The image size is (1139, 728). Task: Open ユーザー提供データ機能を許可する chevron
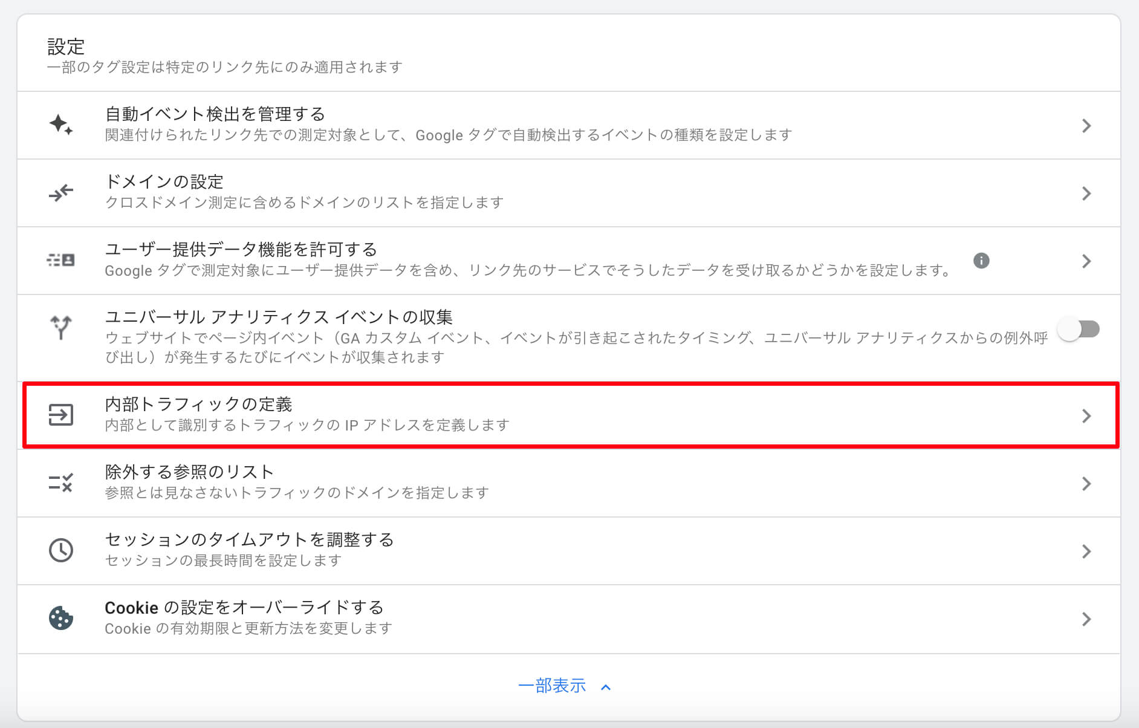click(1086, 261)
